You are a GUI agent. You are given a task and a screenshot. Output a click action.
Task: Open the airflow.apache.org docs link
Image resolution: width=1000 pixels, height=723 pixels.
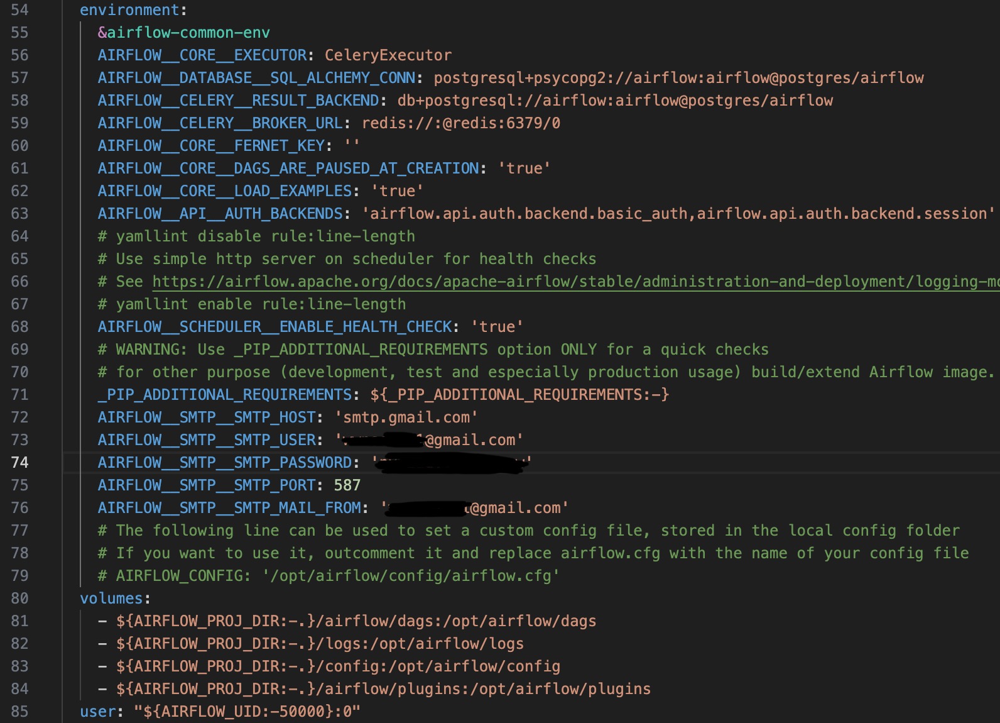576,282
